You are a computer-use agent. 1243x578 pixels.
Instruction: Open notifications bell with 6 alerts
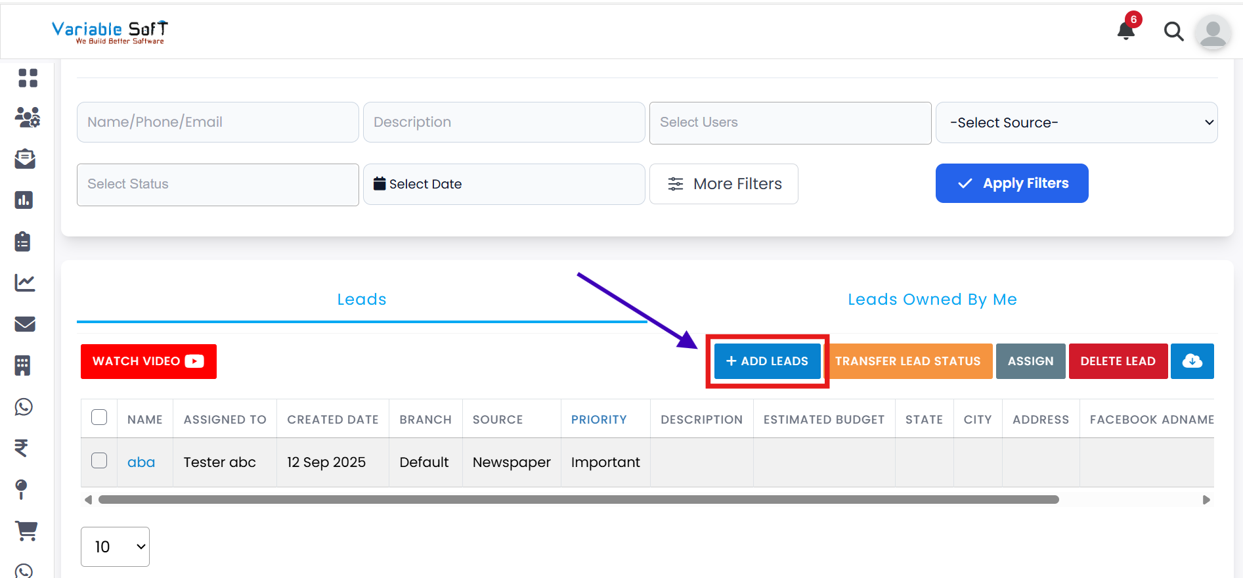click(x=1127, y=30)
